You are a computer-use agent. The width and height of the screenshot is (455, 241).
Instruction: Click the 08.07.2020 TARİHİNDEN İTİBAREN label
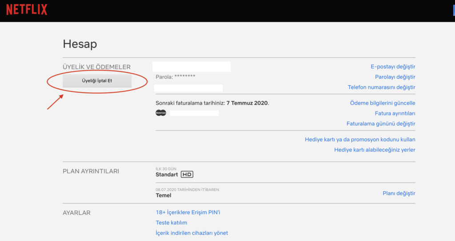(187, 190)
